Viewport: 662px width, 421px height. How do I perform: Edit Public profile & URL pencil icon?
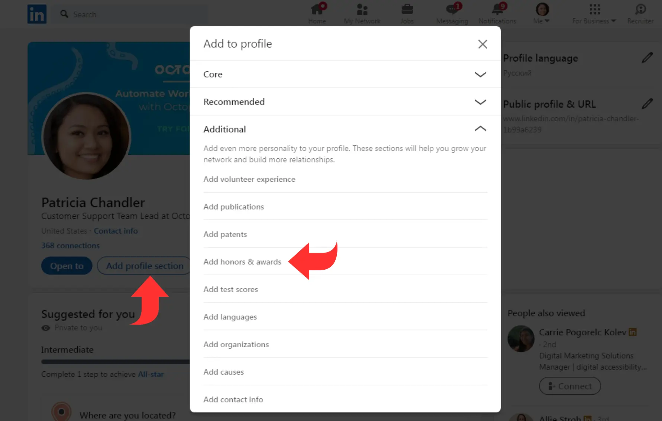(x=647, y=104)
